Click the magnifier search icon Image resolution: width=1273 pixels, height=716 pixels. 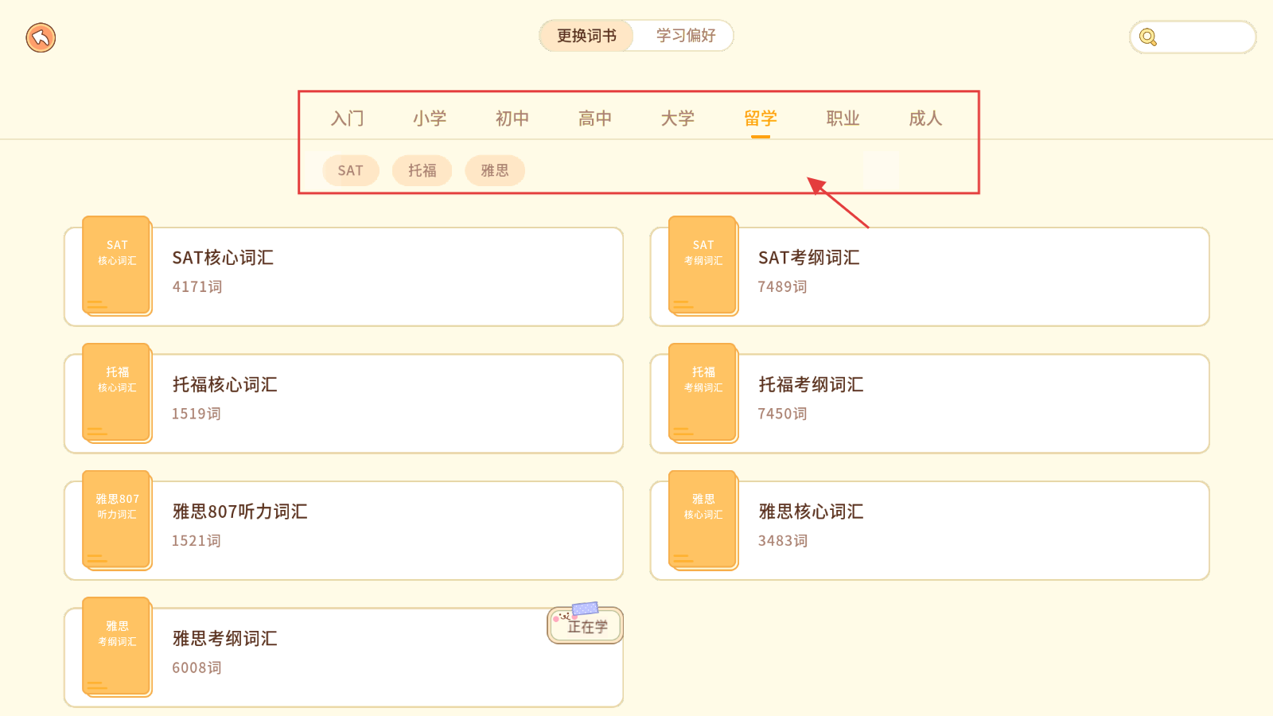[1147, 37]
